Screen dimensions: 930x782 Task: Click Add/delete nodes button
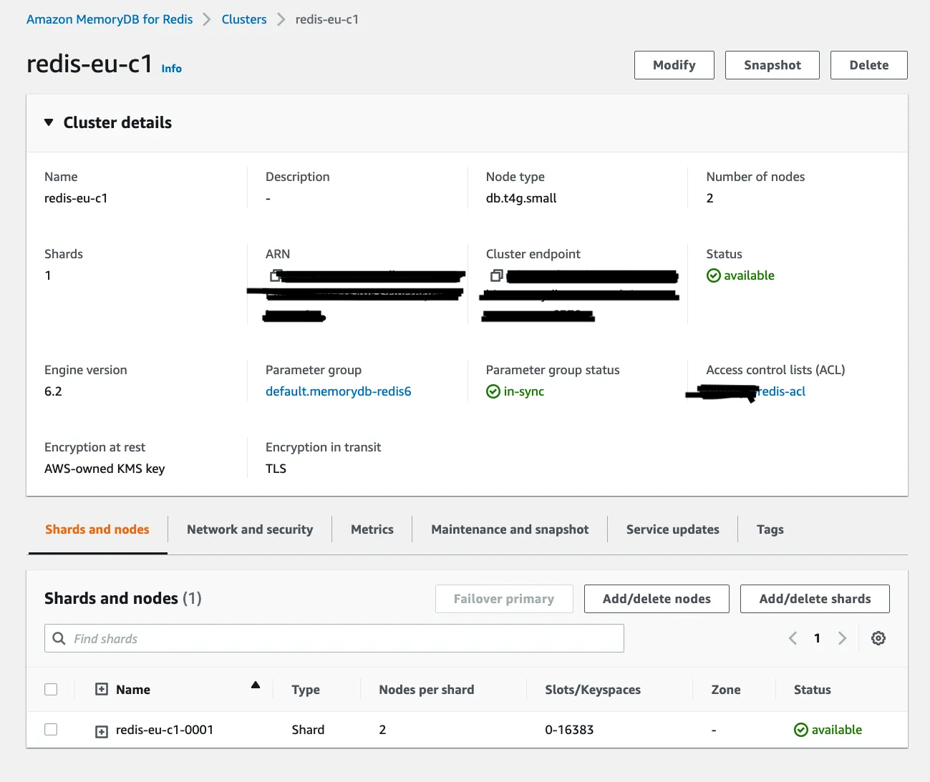click(x=657, y=599)
